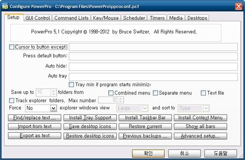Click Install Taskbar Bar button
The height and width of the screenshot is (160, 245).
tap(145, 118)
